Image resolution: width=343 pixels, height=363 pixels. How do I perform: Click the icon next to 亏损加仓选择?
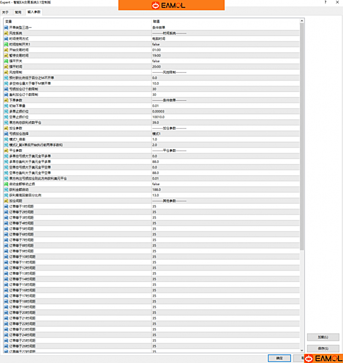tap(6, 134)
